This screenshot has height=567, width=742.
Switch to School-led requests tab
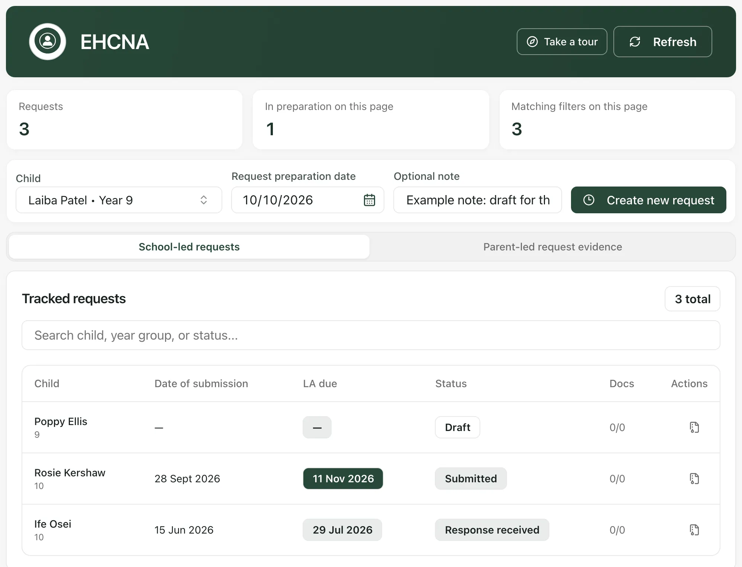(189, 247)
